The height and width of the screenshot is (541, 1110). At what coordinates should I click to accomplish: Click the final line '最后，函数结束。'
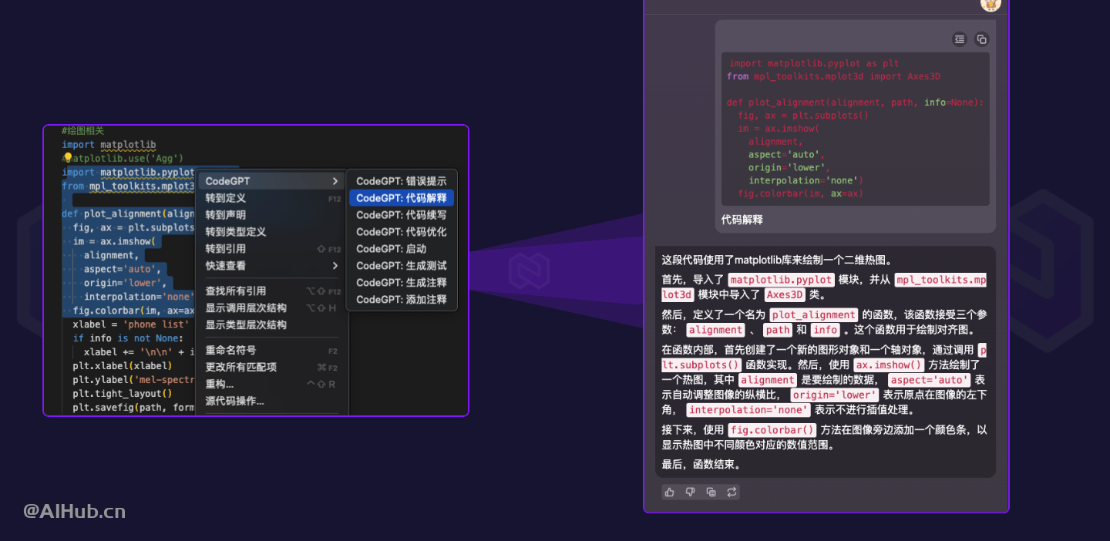click(x=701, y=465)
